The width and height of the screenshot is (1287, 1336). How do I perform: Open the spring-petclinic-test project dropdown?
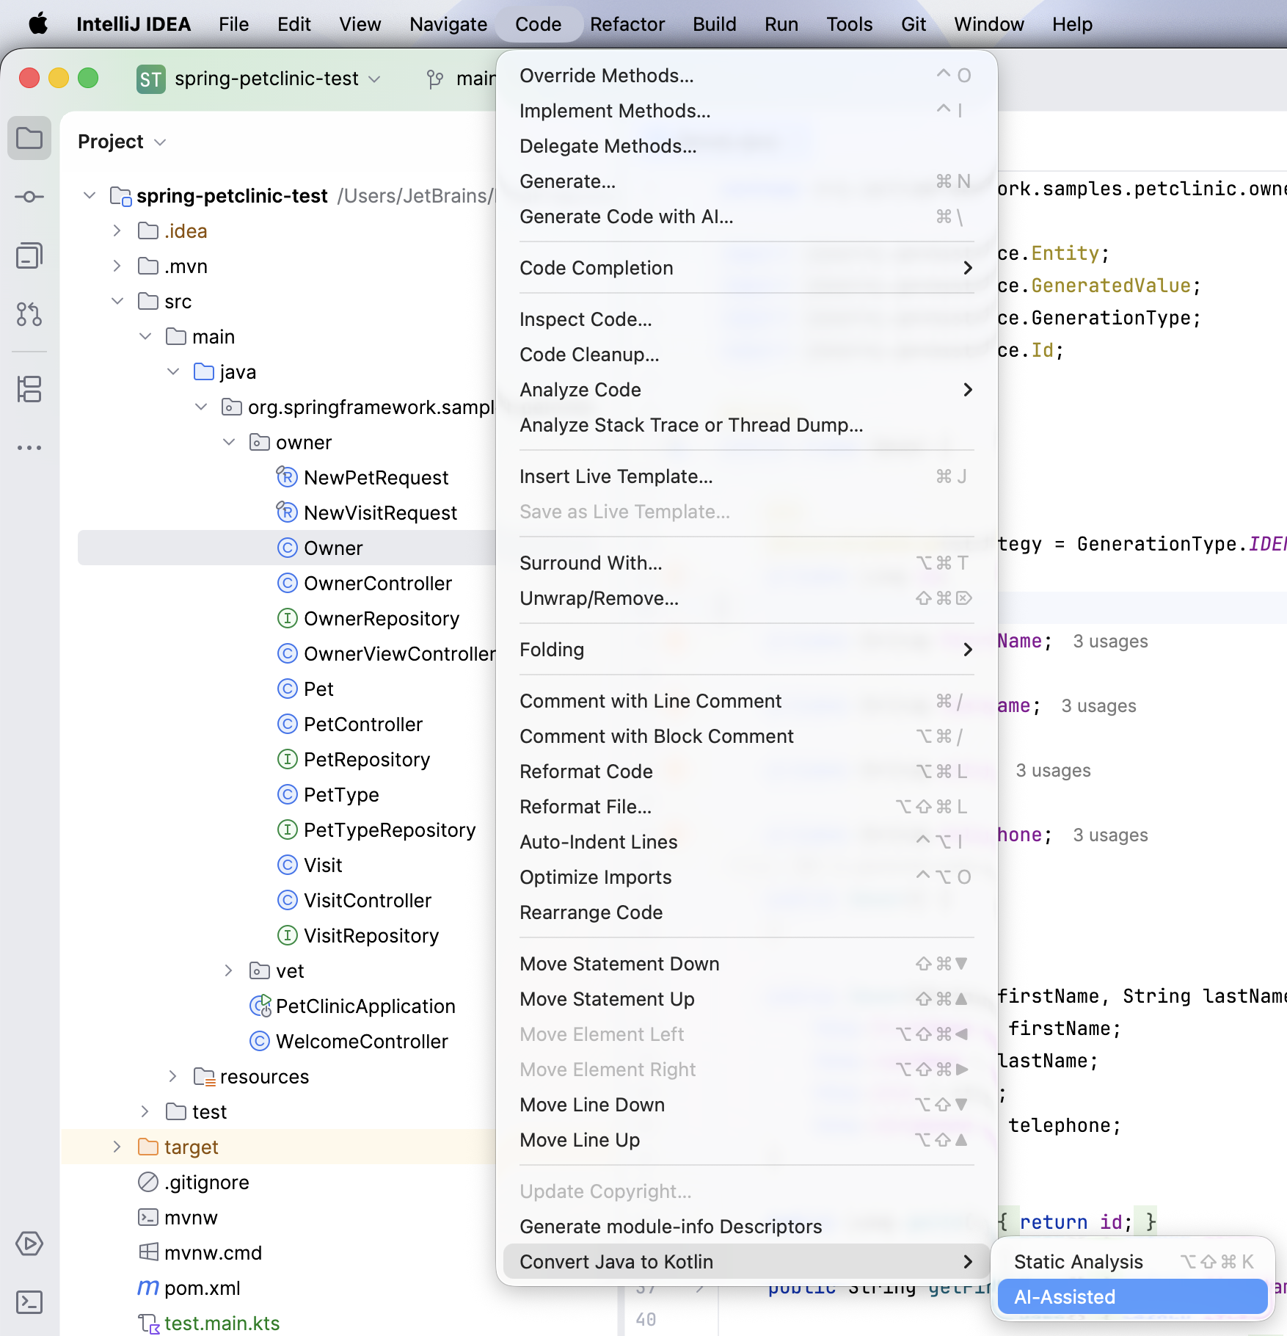[277, 79]
